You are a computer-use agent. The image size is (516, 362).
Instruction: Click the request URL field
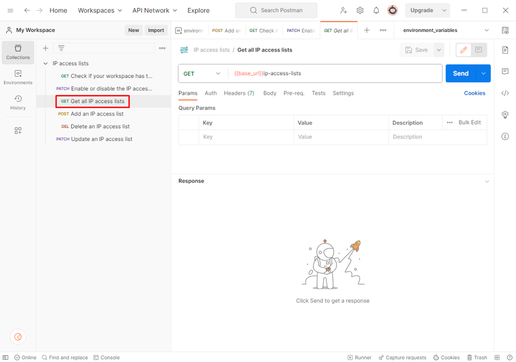click(x=335, y=73)
